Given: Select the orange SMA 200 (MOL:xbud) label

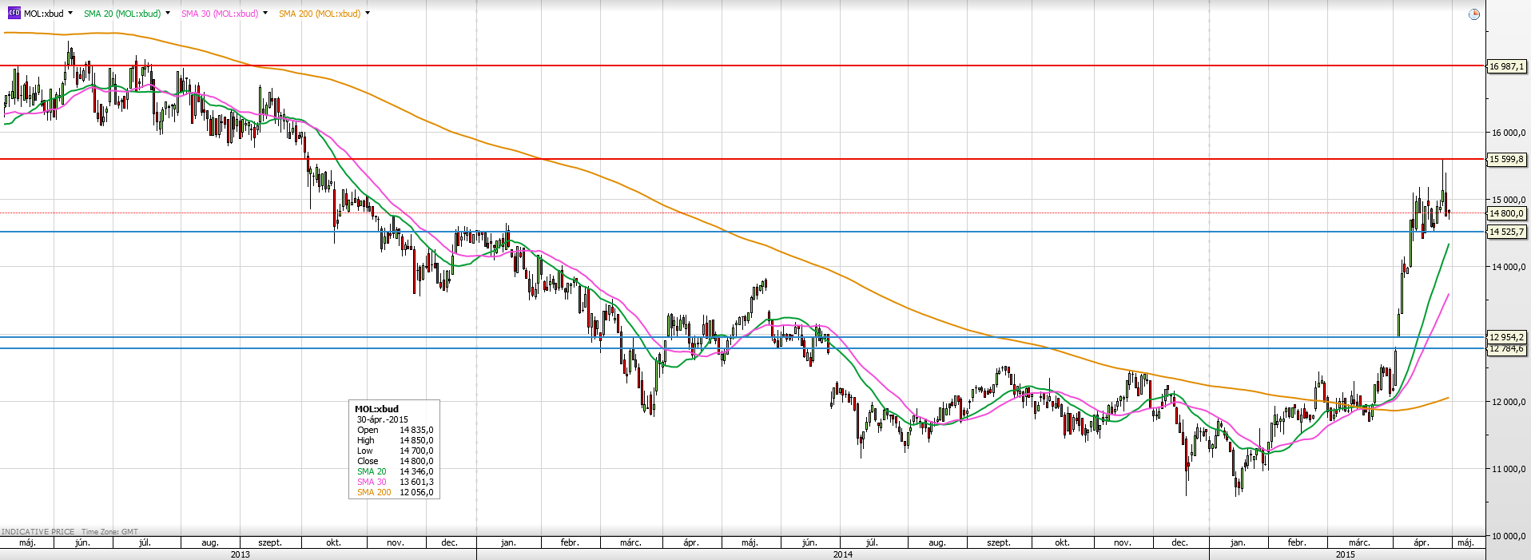Looking at the screenshot, I should point(320,14).
